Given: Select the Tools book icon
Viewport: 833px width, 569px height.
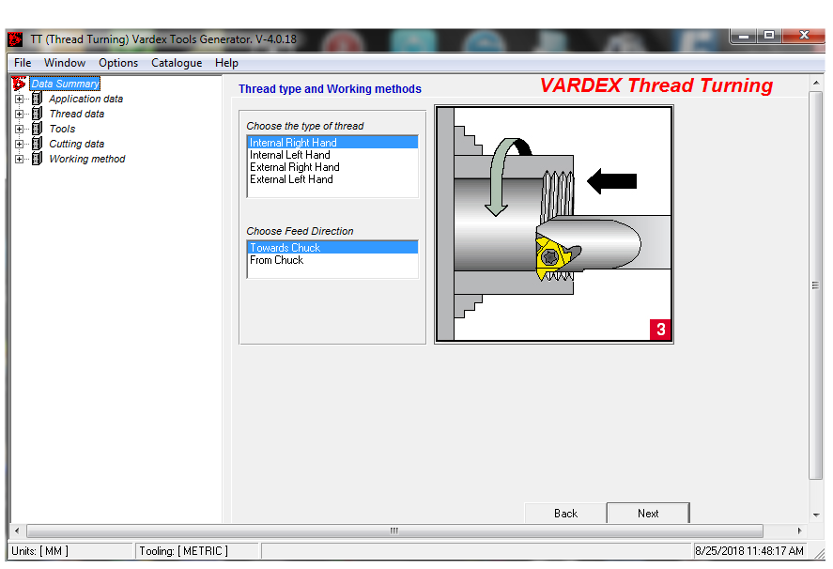Looking at the screenshot, I should [38, 129].
